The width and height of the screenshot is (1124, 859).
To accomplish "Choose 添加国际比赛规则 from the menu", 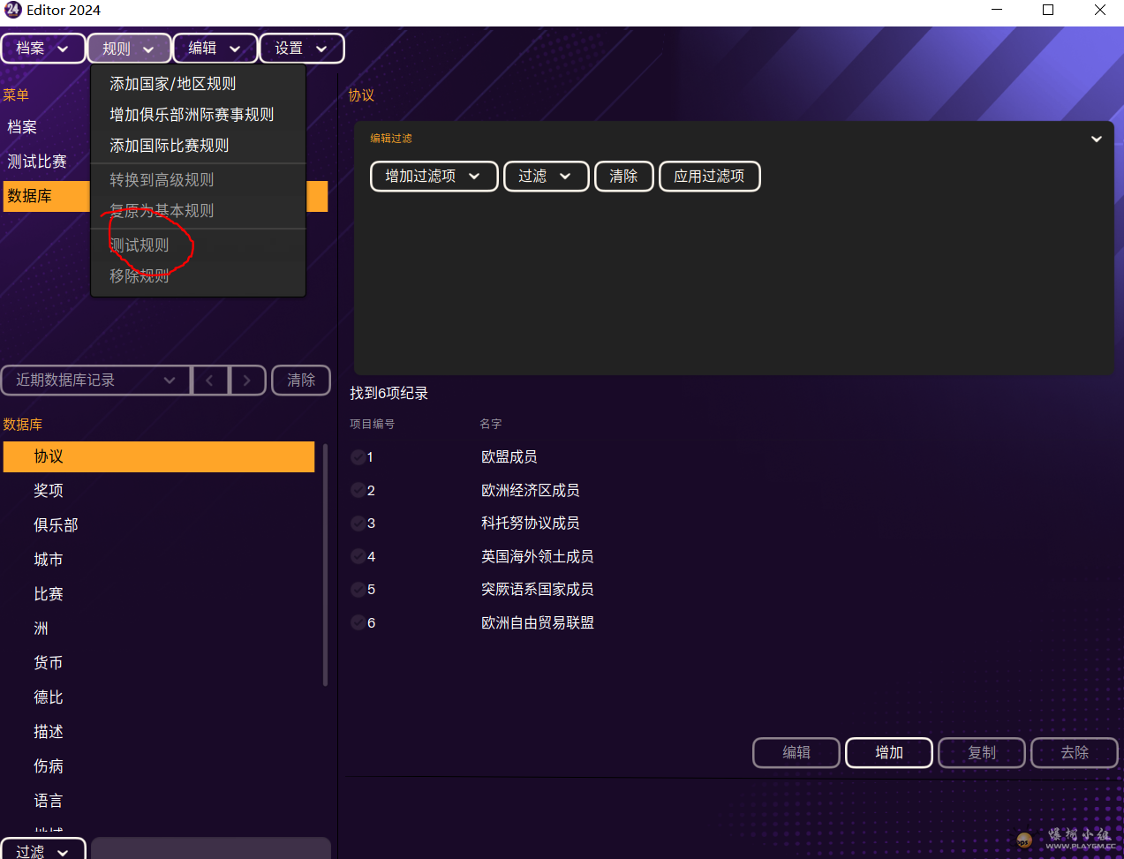I will tap(169, 146).
